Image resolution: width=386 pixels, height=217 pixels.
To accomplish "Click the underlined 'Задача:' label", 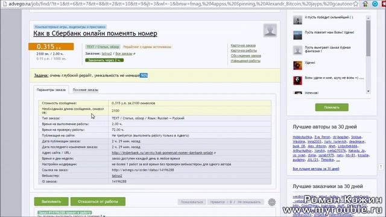I will point(41,75).
